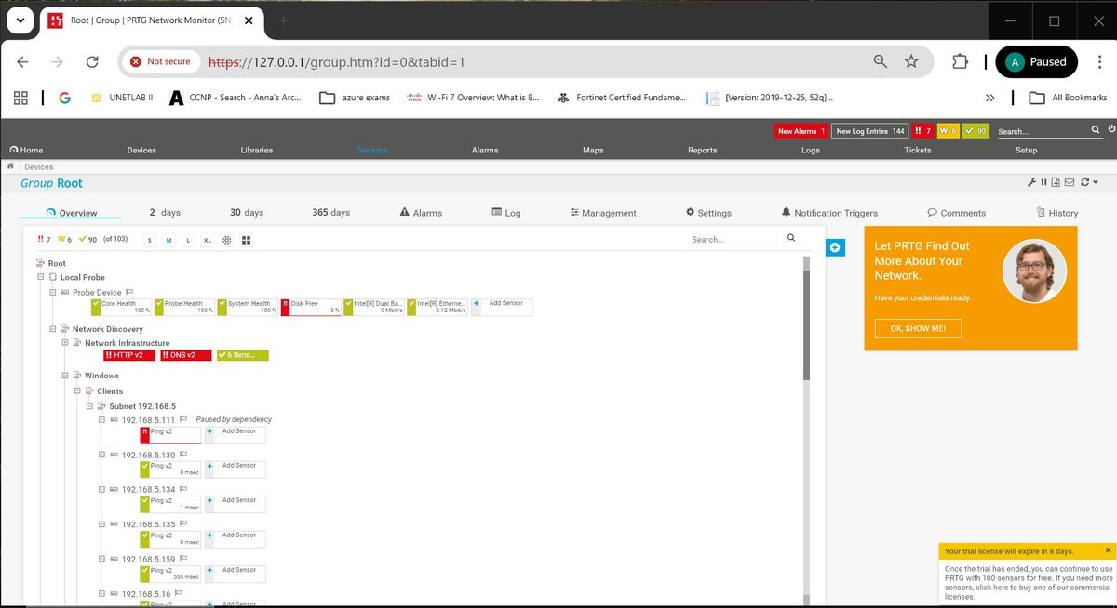Filter by 90 up sensors in tree header

(88, 240)
